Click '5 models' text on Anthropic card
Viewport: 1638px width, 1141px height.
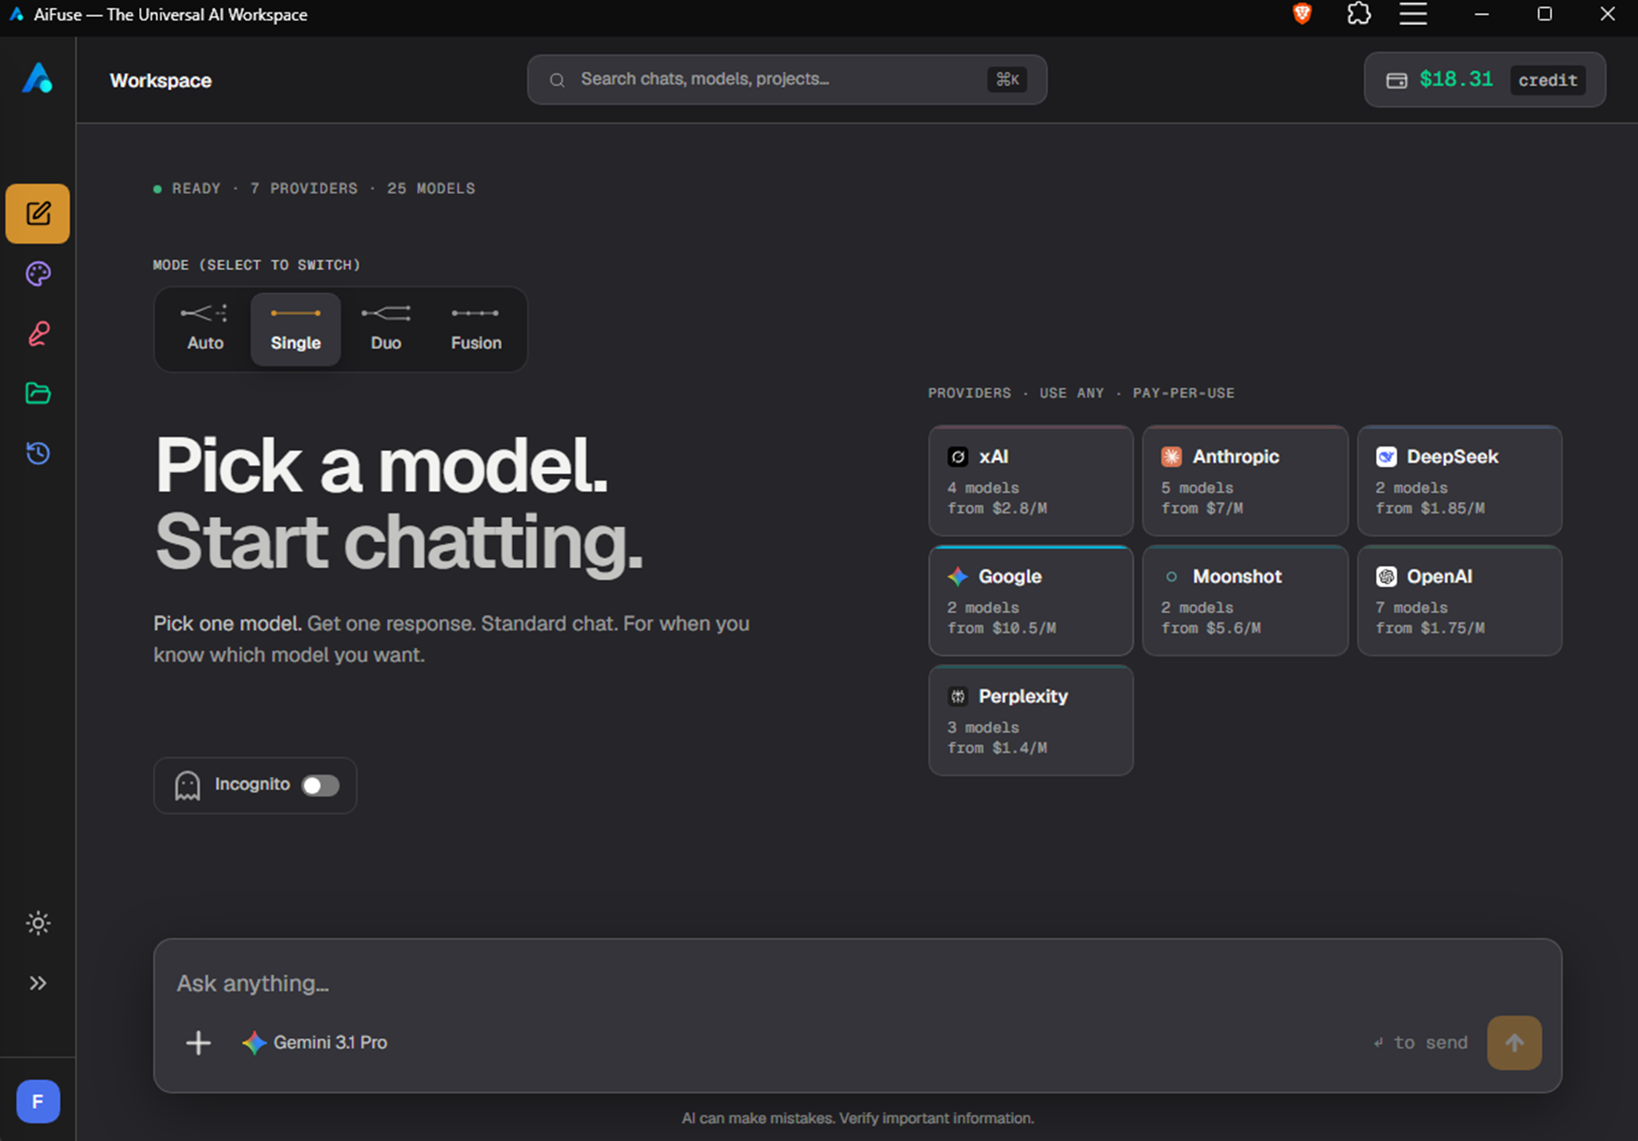click(x=1197, y=488)
